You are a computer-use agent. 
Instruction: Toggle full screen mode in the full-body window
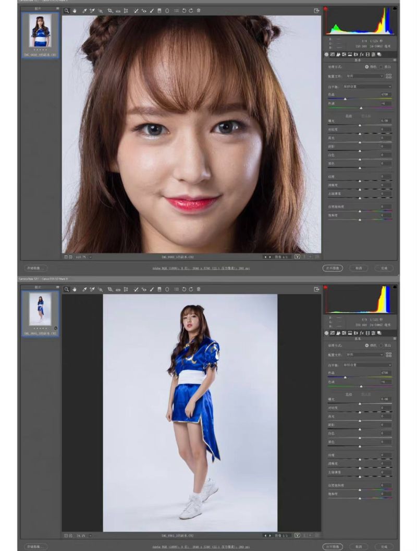(x=316, y=289)
